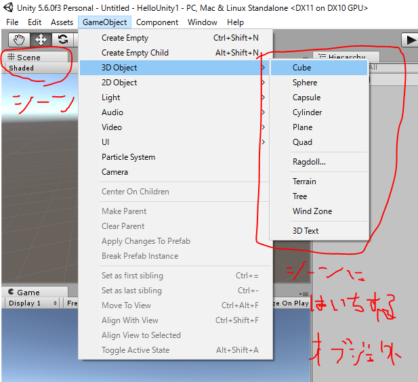Switch to the Hierarchy tab
The width and height of the screenshot is (418, 382).
346,56
